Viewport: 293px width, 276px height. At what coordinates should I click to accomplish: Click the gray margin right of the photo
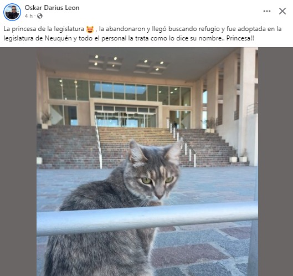click(275, 162)
